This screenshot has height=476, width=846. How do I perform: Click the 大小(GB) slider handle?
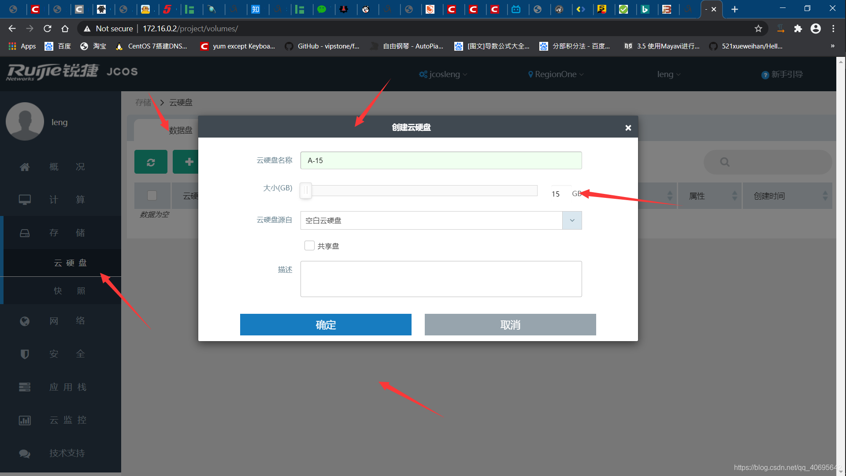(x=306, y=191)
